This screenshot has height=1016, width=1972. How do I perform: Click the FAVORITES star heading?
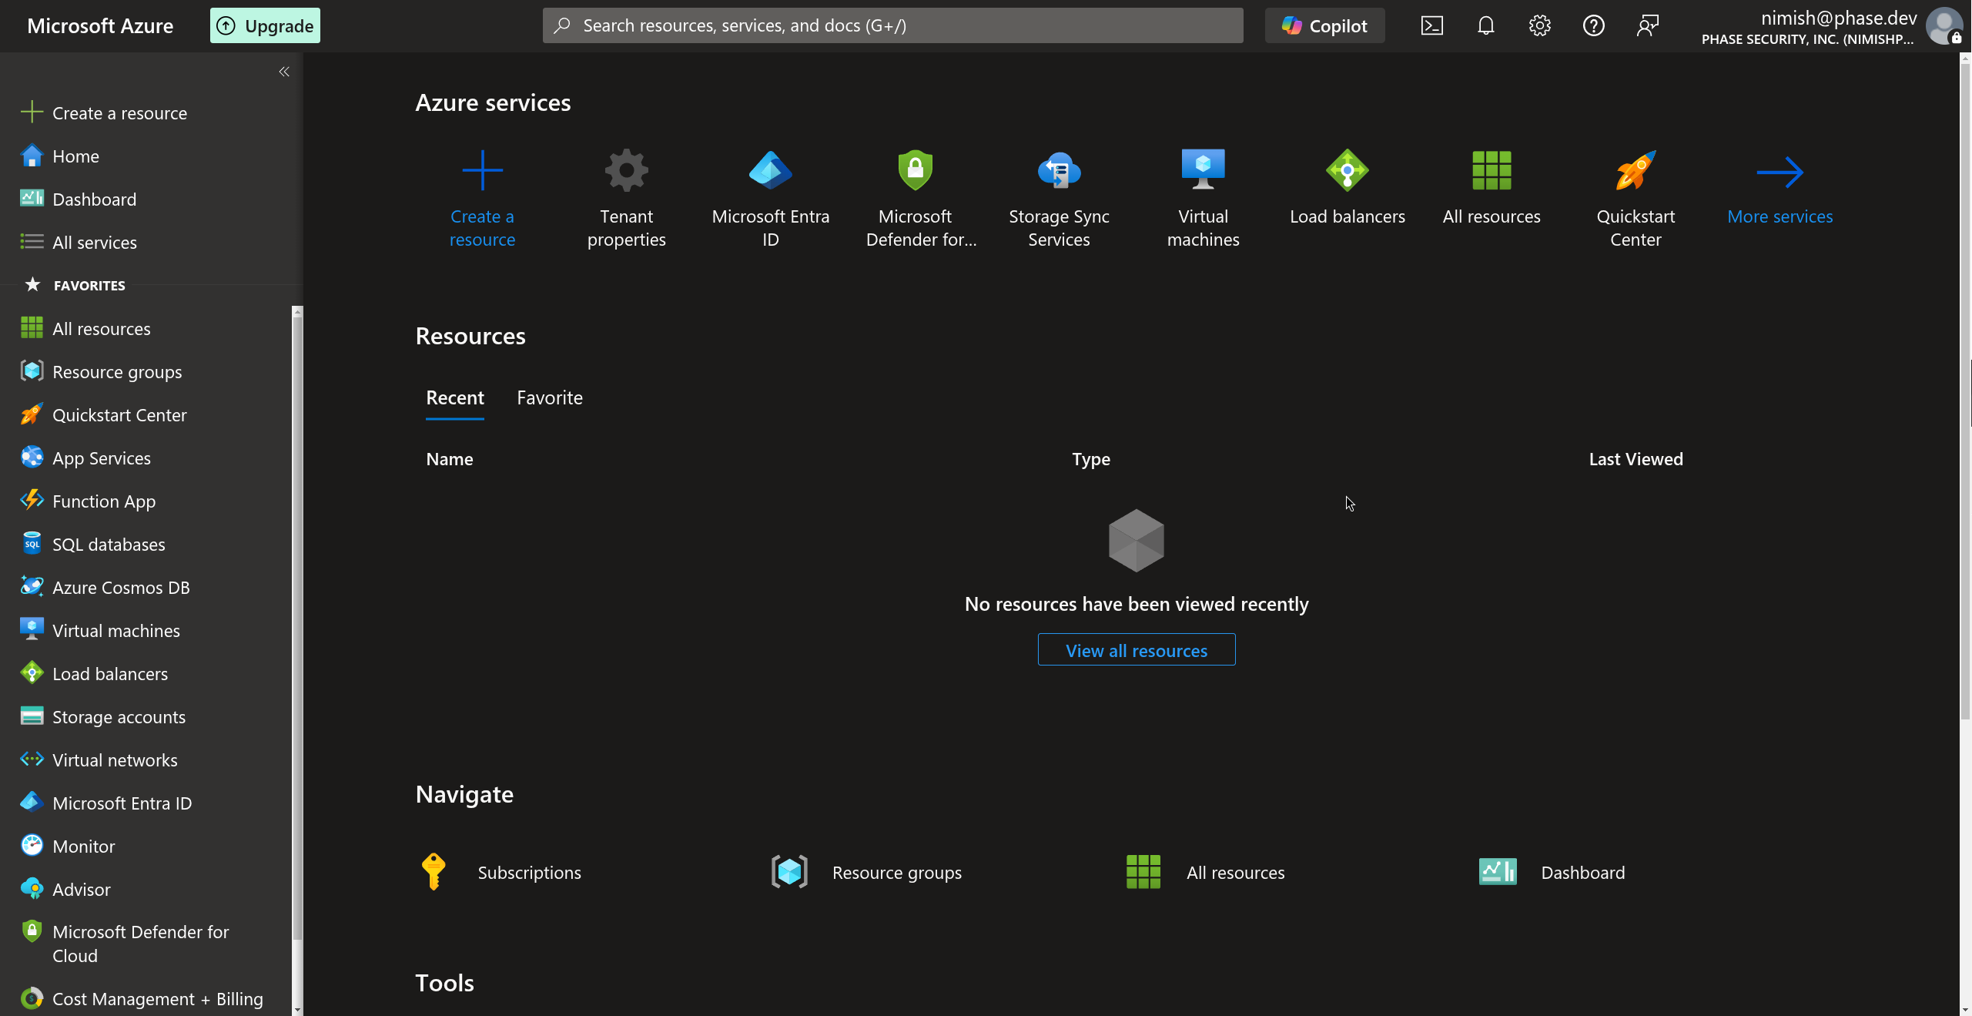(x=75, y=285)
